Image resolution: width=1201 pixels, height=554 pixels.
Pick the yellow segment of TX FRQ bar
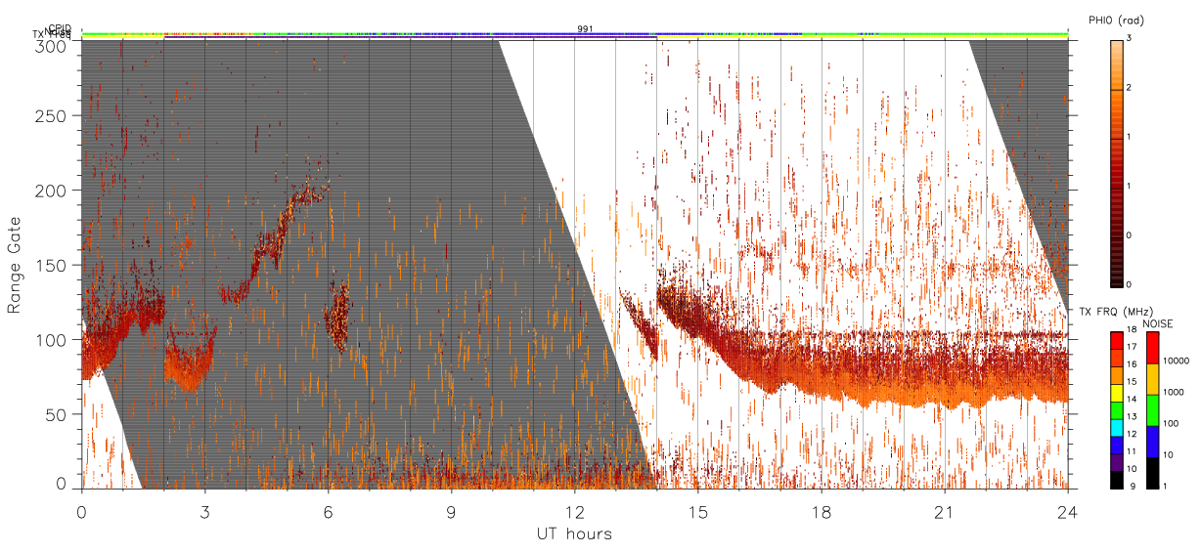tap(1117, 392)
